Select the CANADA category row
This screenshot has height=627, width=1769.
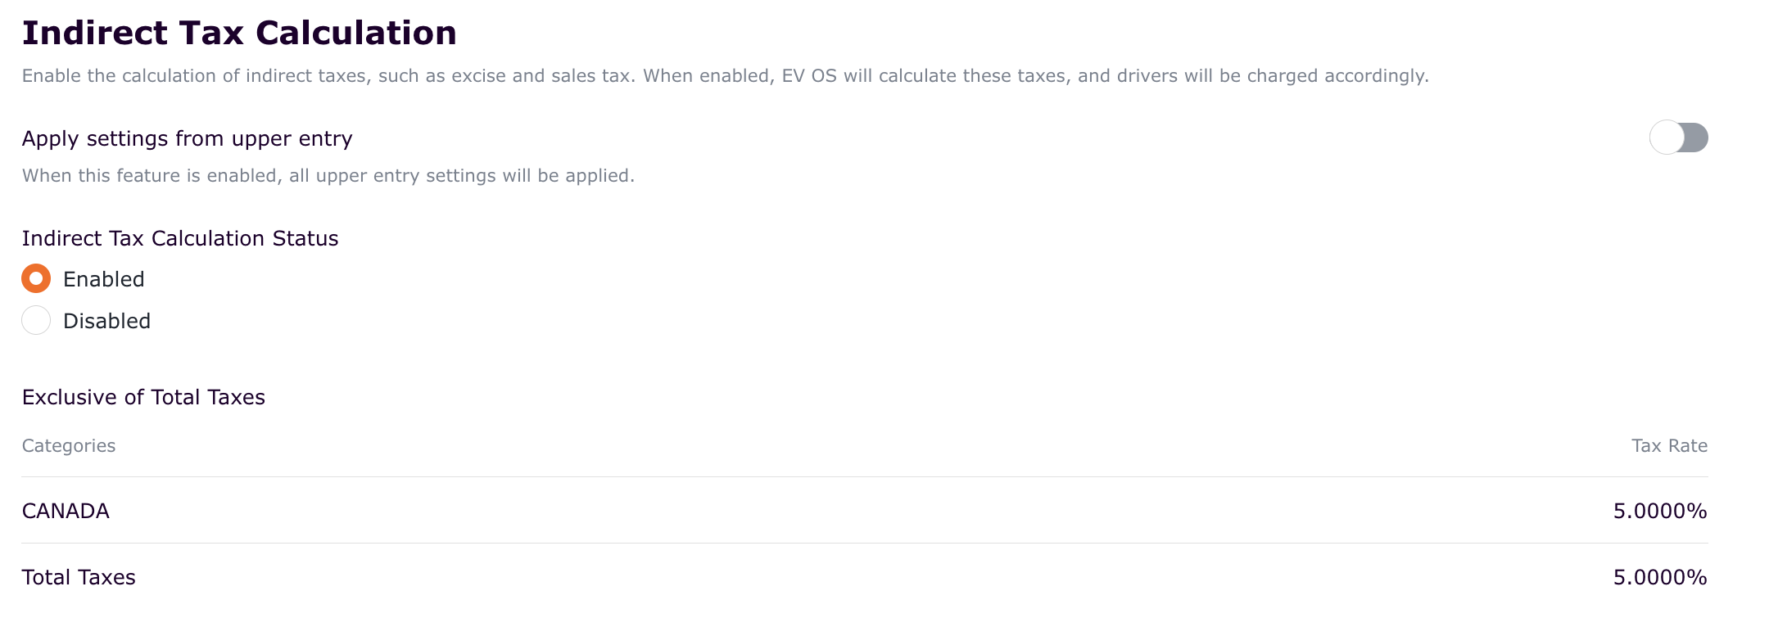click(66, 512)
